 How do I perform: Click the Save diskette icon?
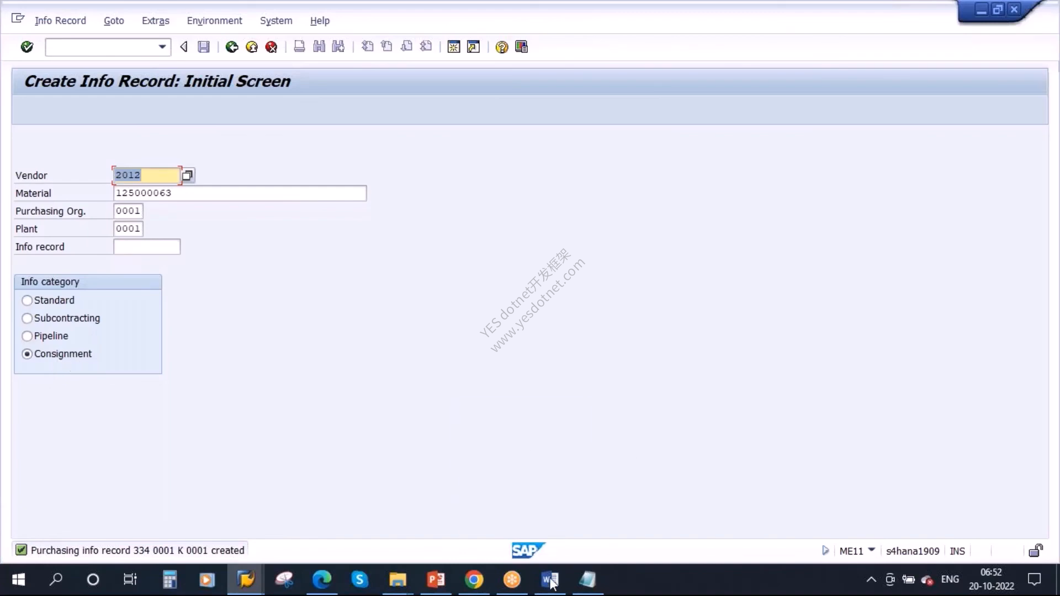204,47
